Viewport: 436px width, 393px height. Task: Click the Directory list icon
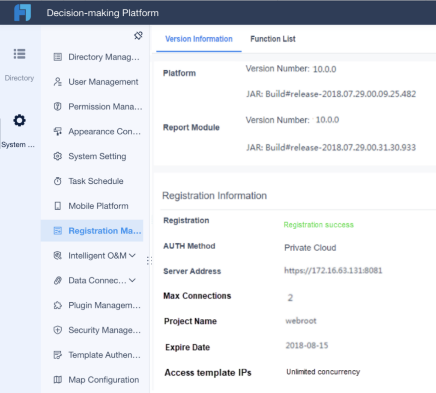[x=19, y=54]
